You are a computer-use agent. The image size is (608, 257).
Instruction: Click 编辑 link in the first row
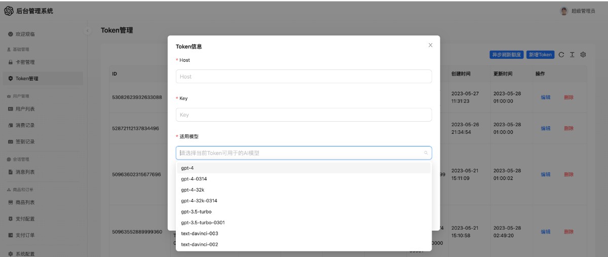pos(545,97)
